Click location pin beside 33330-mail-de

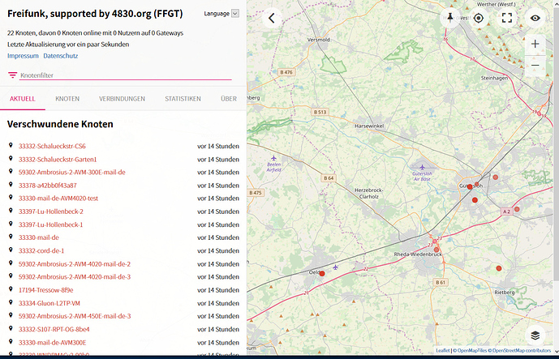tap(11, 237)
